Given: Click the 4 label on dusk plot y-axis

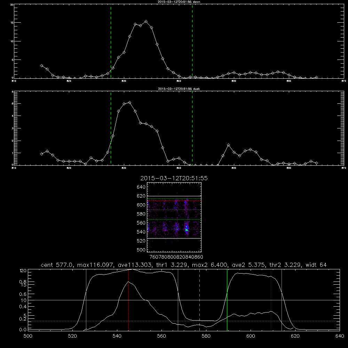Looking at the screenshot, I should (x=13, y=116).
